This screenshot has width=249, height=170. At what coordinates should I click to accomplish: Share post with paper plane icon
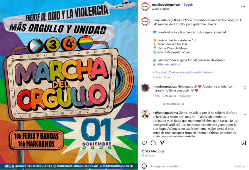pyautogui.click(x=162, y=143)
